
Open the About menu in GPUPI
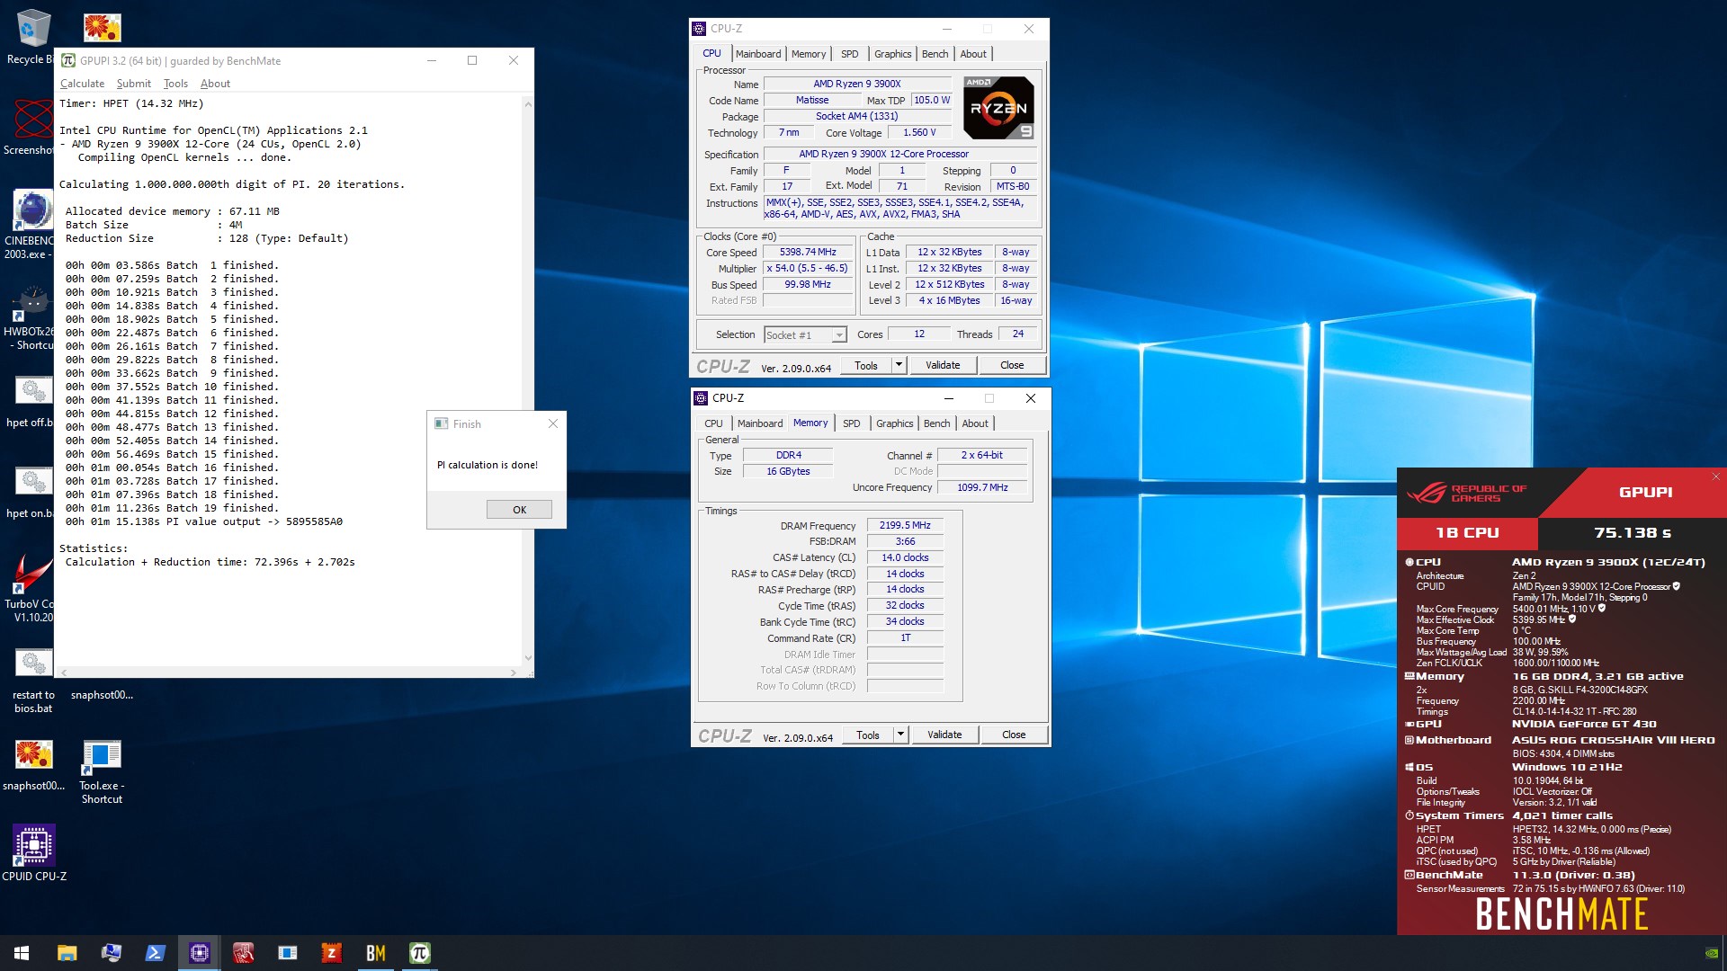point(215,84)
